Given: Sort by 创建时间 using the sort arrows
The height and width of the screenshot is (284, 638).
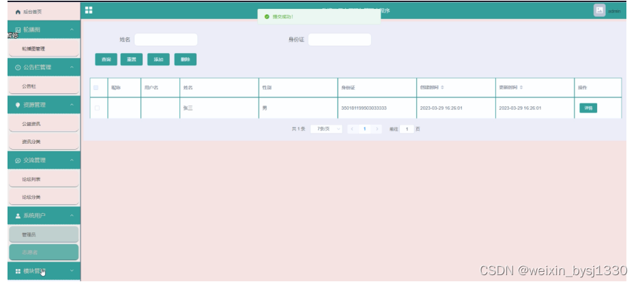Looking at the screenshot, I should tap(442, 87).
